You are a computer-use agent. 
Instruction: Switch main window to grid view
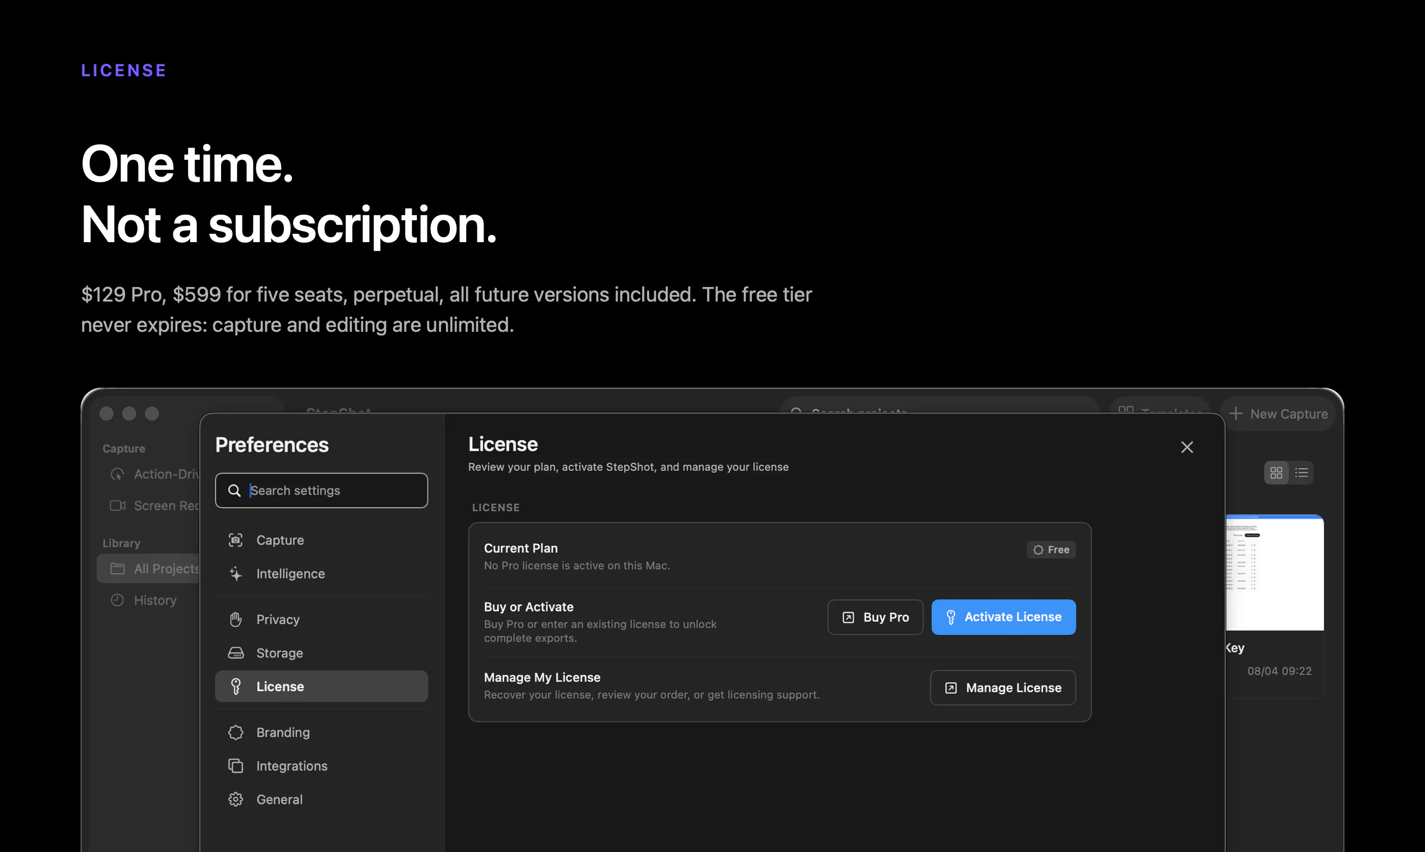pyautogui.click(x=1276, y=473)
